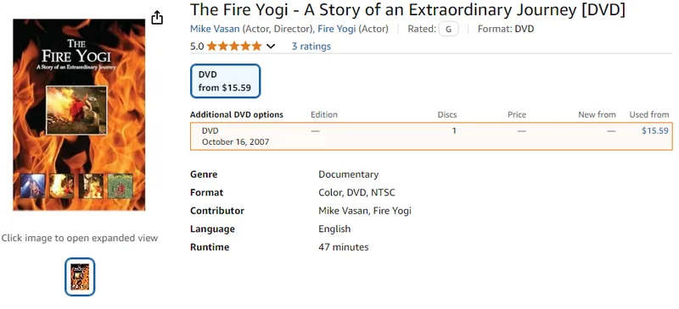
Task: Select the DVD from $15.59 format option
Action: click(225, 81)
